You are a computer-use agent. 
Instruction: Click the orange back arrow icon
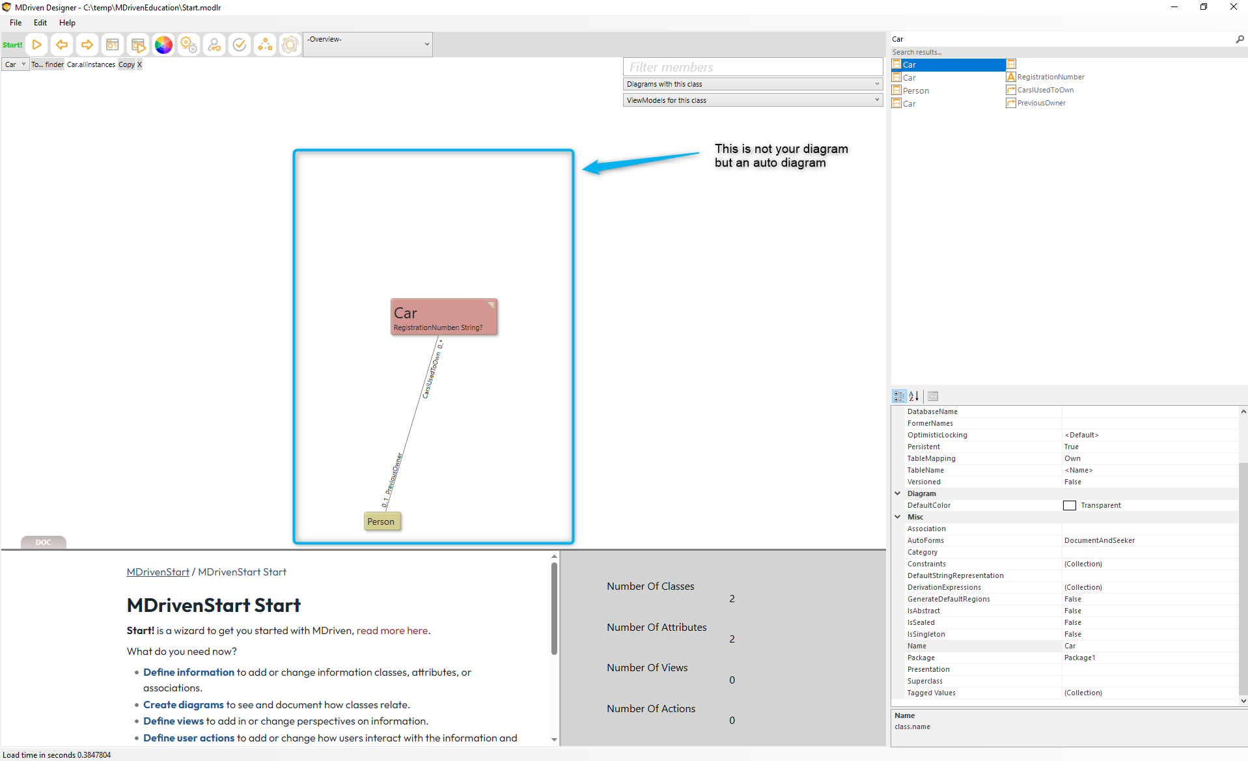[x=62, y=45]
